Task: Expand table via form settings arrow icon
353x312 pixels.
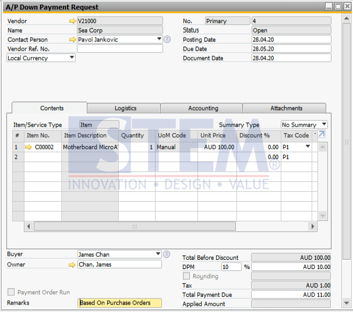Action: coord(322,134)
